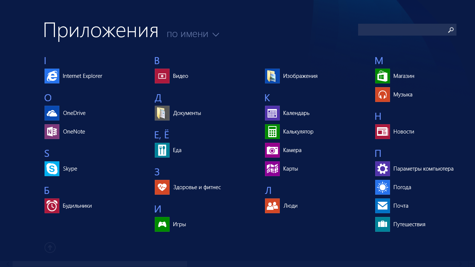Open the Еда fork-and-knife icon

point(162,150)
